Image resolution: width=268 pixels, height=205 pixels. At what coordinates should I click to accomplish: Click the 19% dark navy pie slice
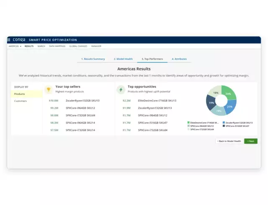(211, 103)
